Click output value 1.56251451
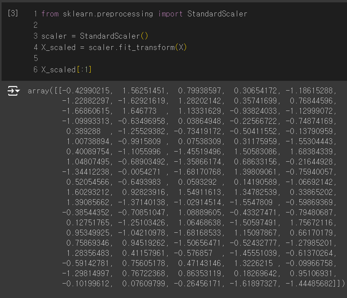The height and width of the screenshot is (298, 347). pyautogui.click(x=144, y=91)
